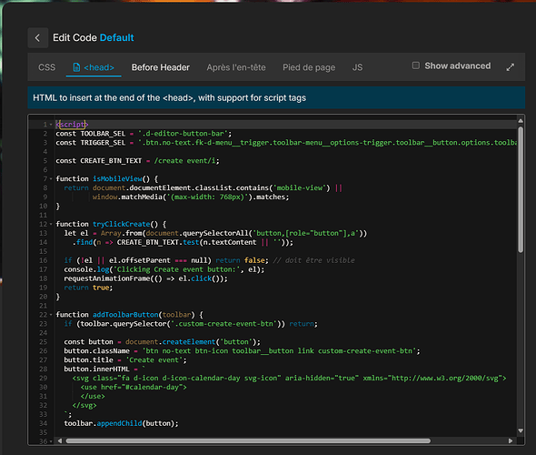Image resolution: width=536 pixels, height=455 pixels.
Task: Click horizontal scrollbar left arrow
Action: coord(60,441)
